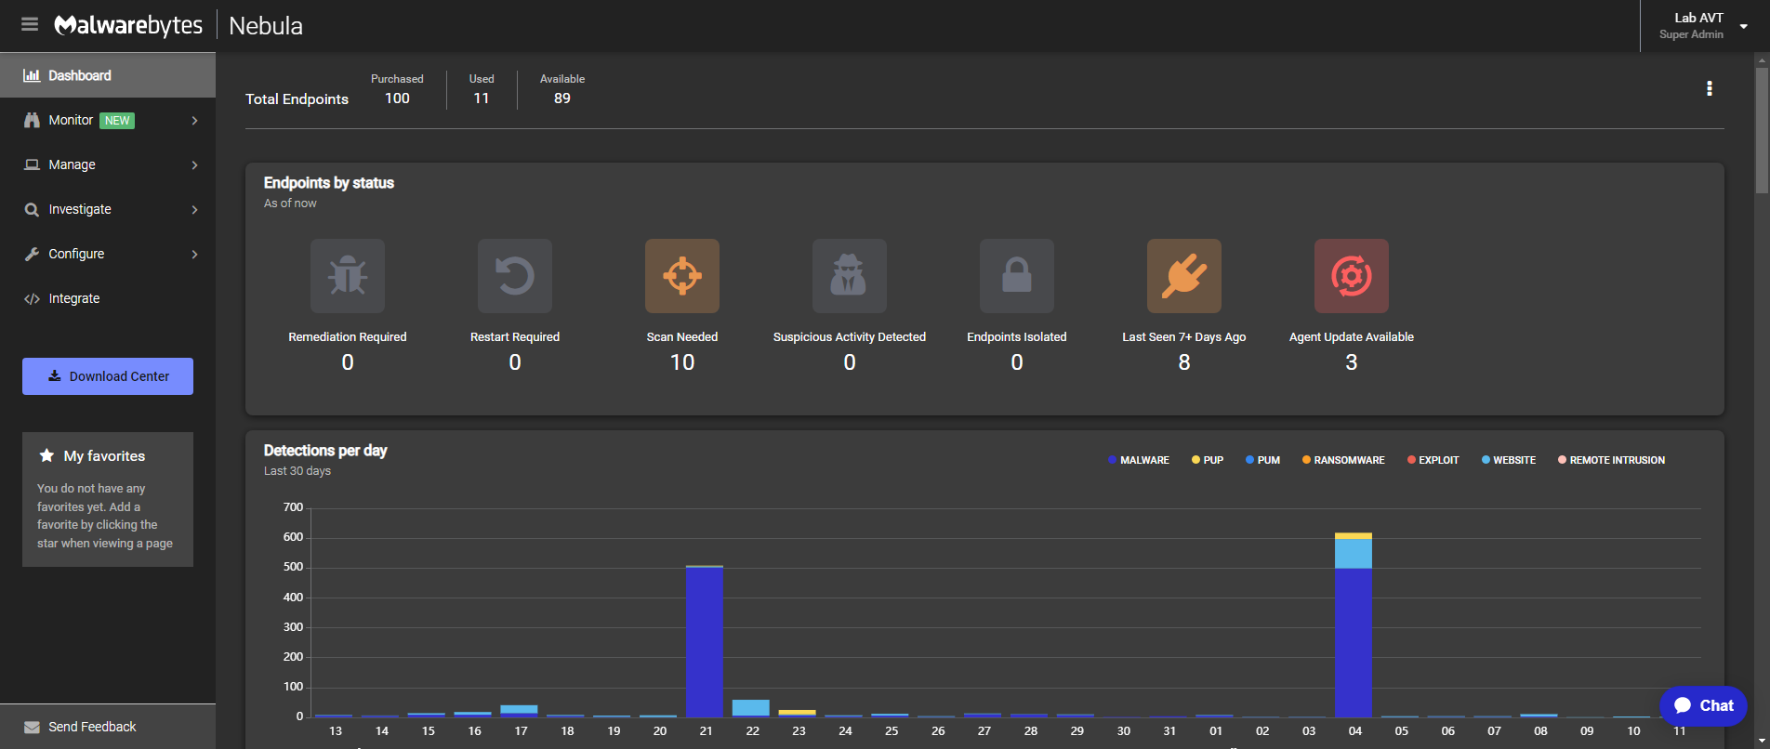Open the Agent Update Available icon
Screen dimensions: 1770x749
pos(1352,276)
